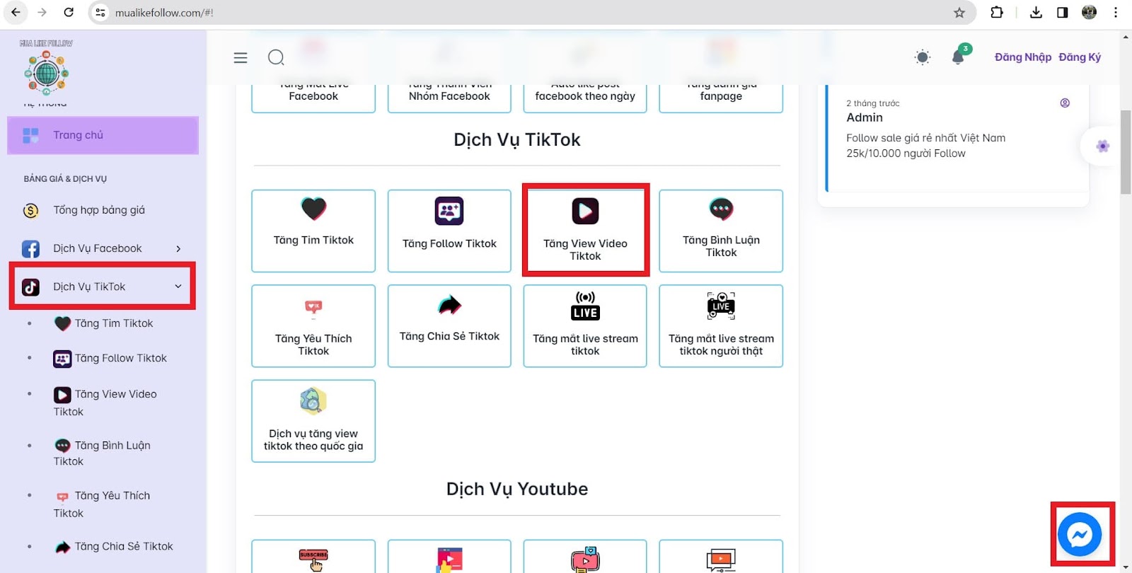
Task: Click the Đăng Nhập link
Action: tap(1023, 57)
